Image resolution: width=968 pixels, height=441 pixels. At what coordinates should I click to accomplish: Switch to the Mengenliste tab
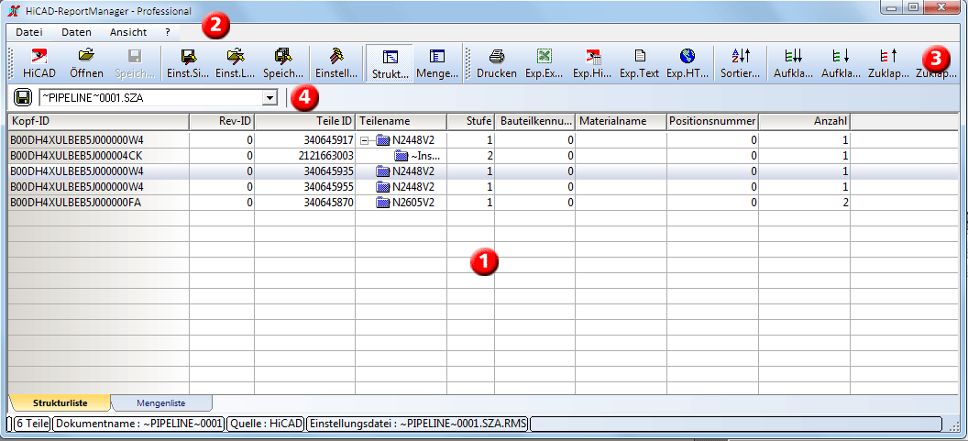(x=160, y=402)
